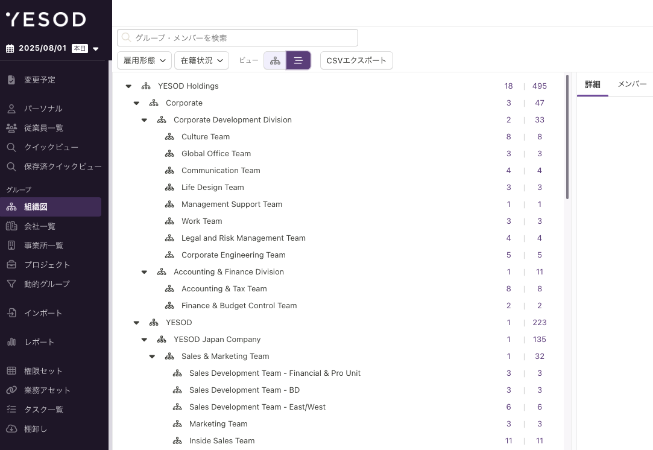
Task: Click the search magnifier icon
Action: point(127,38)
